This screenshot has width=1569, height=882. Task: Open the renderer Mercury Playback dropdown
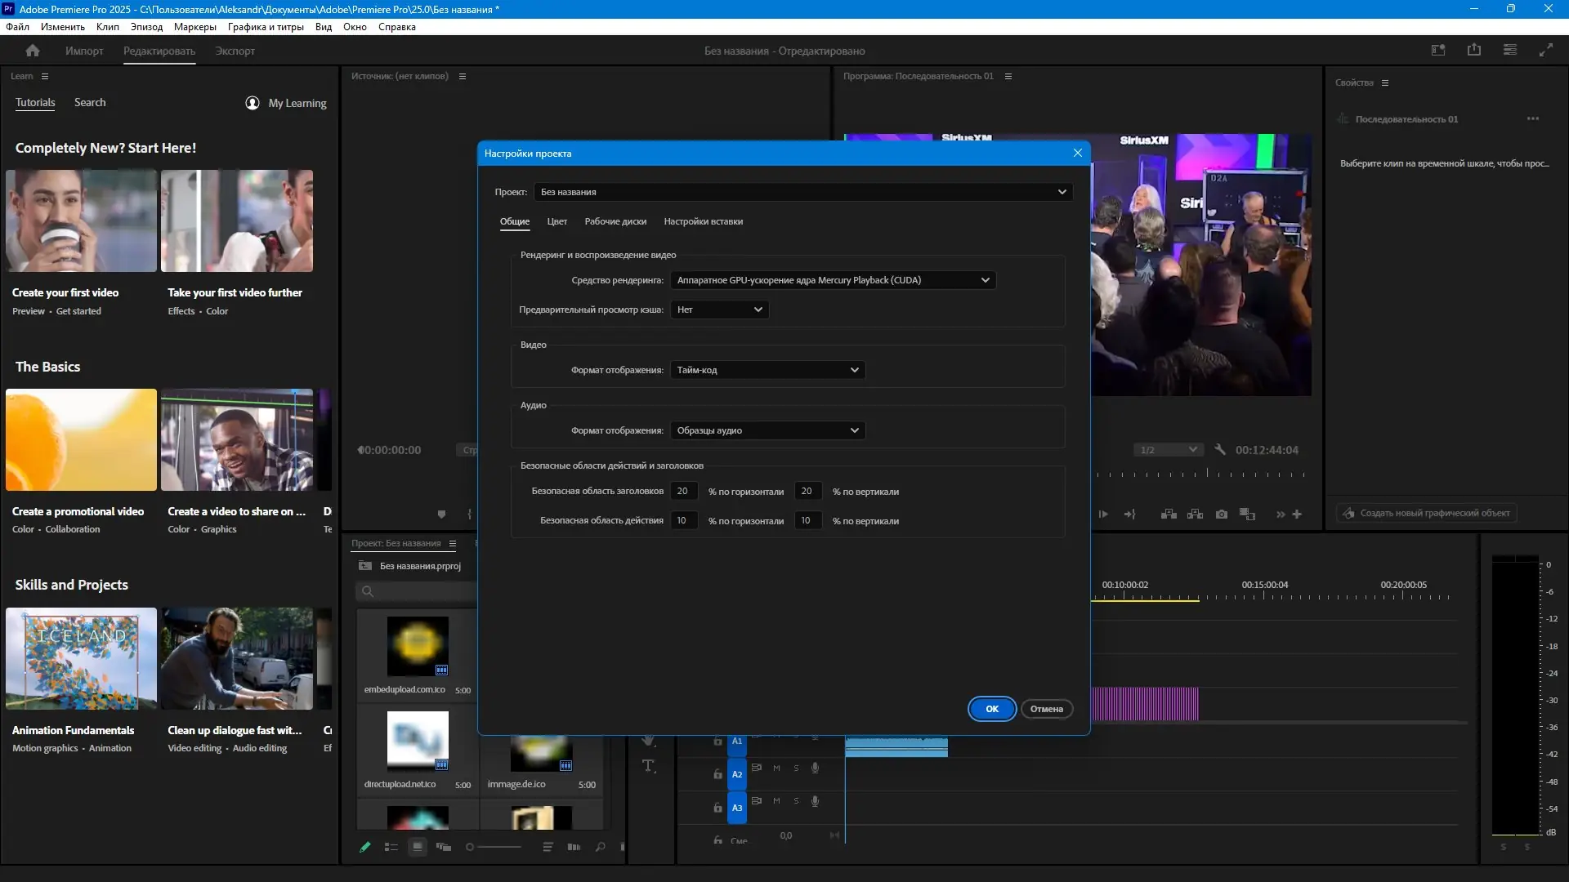[832, 280]
